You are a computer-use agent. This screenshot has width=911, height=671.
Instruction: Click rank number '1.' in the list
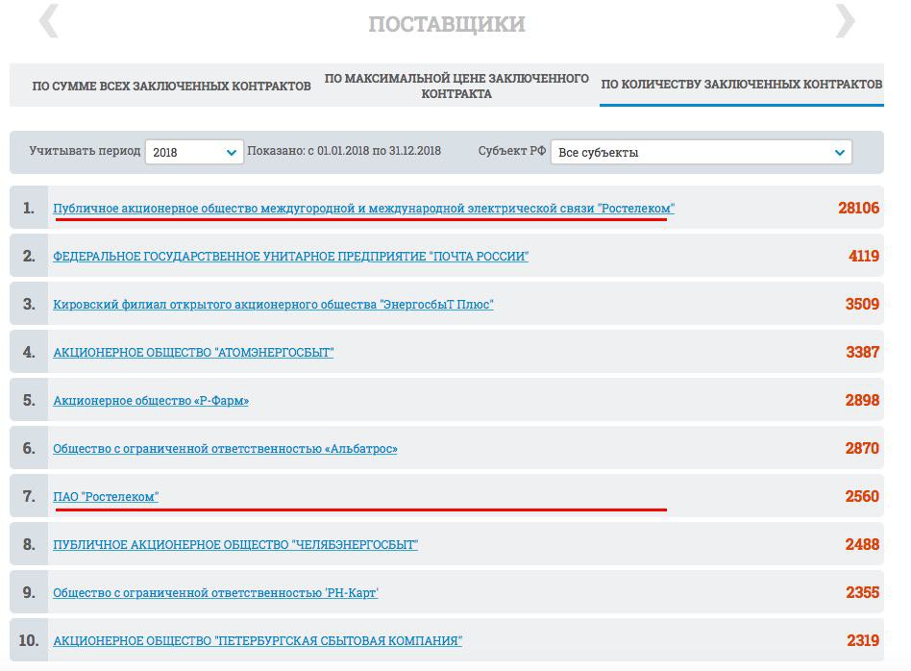(x=29, y=209)
